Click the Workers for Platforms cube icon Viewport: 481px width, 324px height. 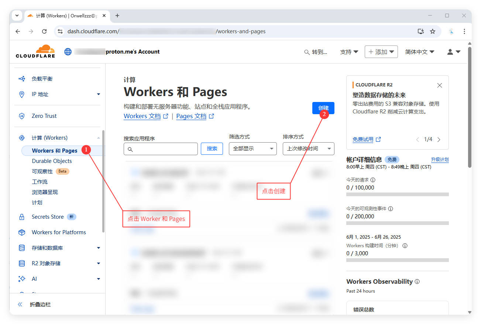point(22,232)
